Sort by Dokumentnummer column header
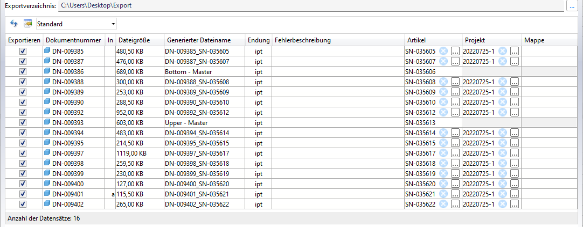Screen dimensions: 583x227 [73, 40]
